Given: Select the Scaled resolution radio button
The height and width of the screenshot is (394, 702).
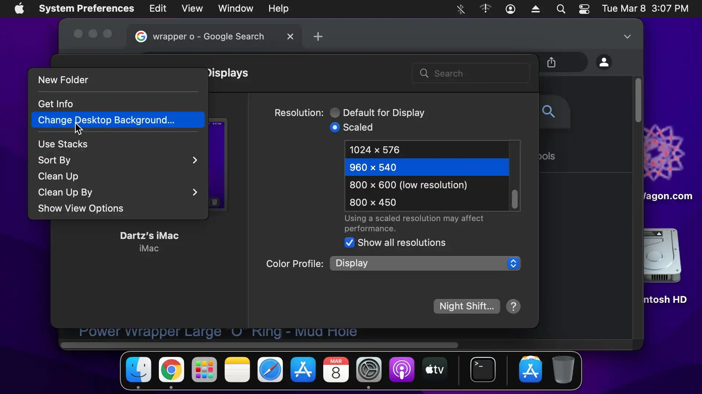Looking at the screenshot, I should [335, 127].
